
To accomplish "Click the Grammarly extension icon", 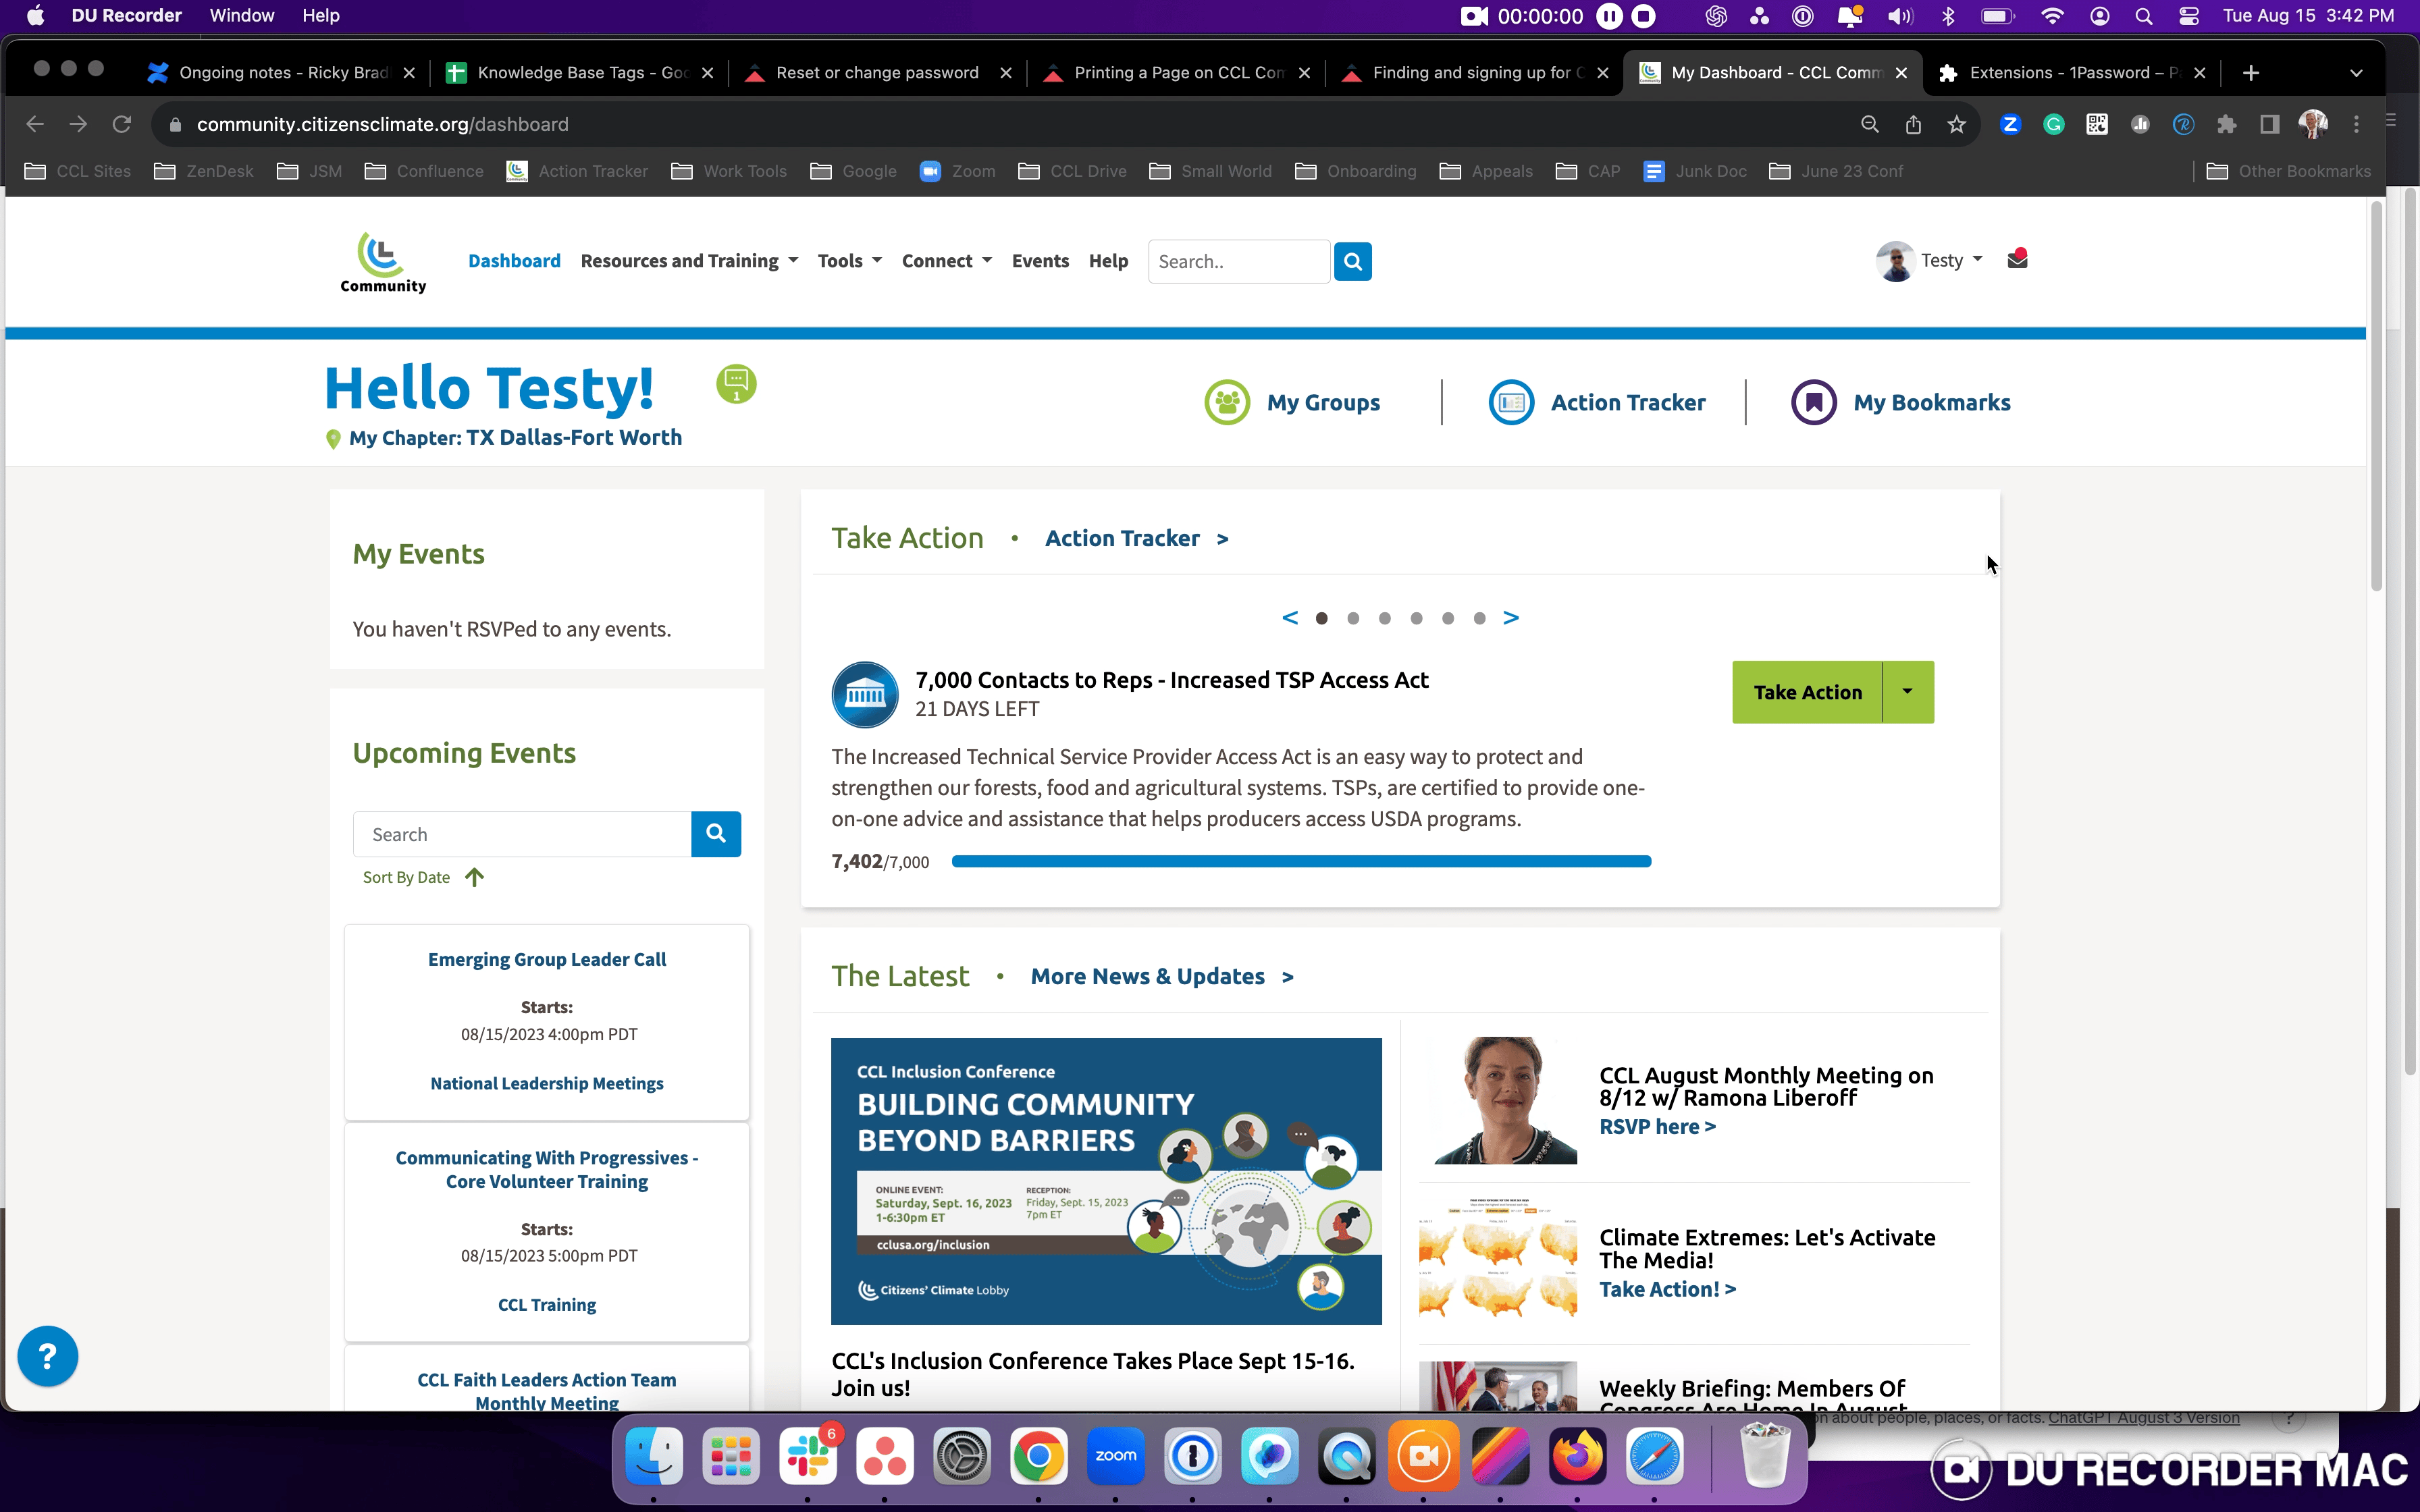I will (x=2054, y=124).
